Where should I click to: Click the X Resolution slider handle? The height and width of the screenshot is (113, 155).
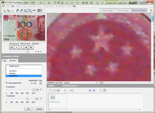[x=33, y=90]
